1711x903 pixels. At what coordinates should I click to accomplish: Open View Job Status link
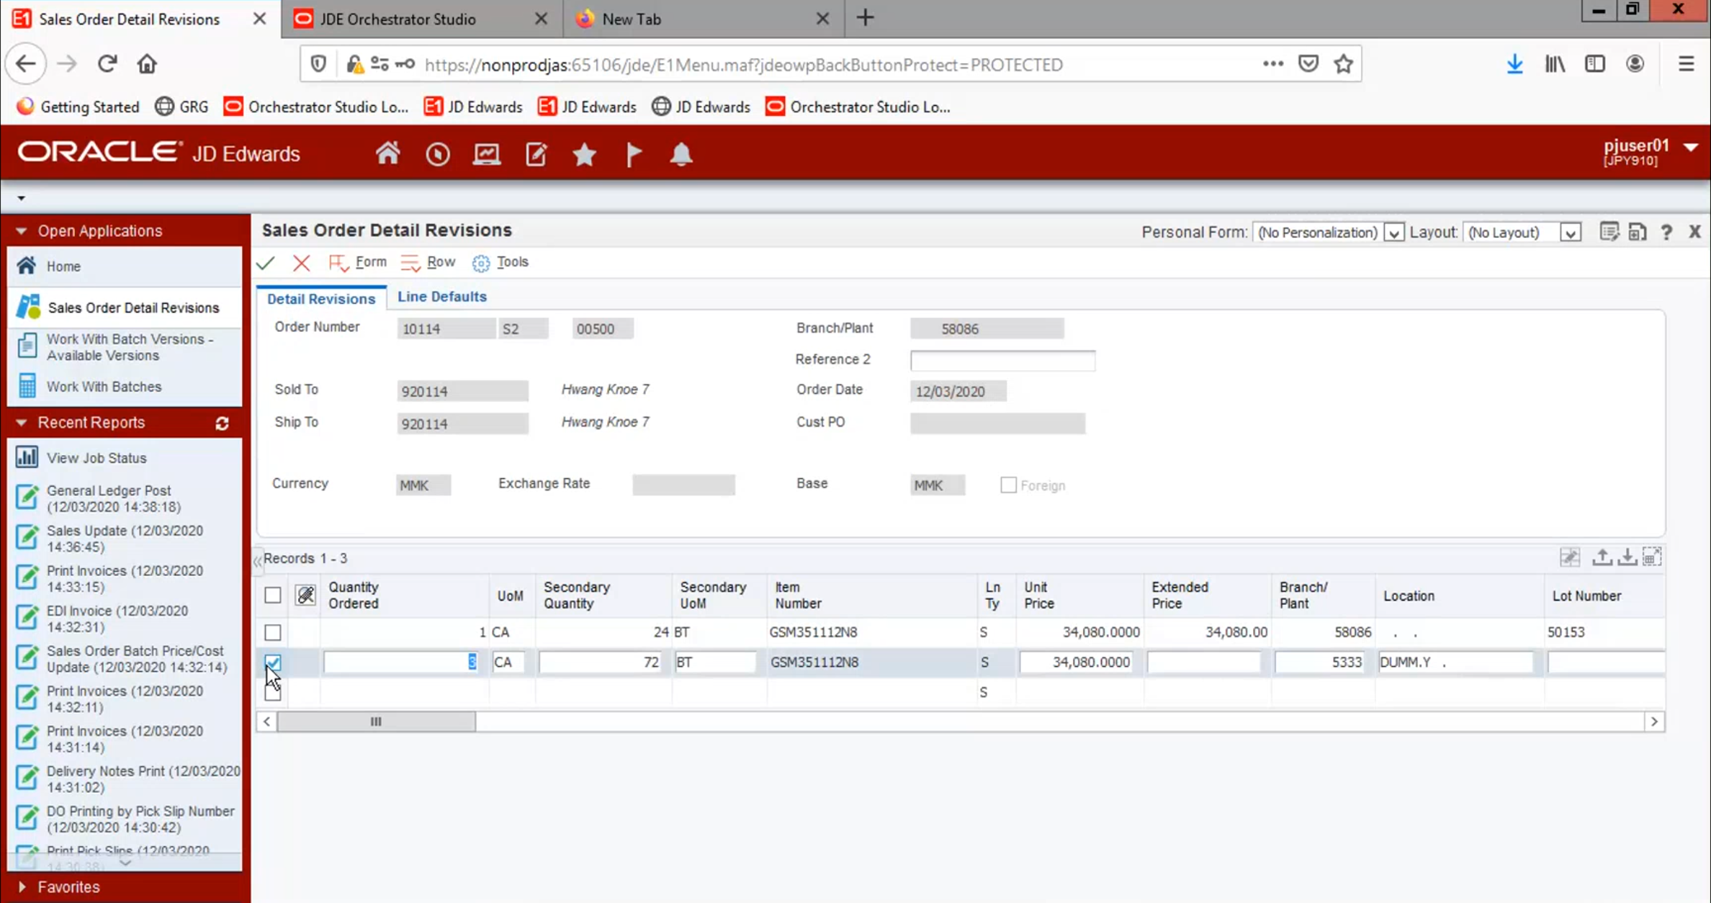[96, 458]
